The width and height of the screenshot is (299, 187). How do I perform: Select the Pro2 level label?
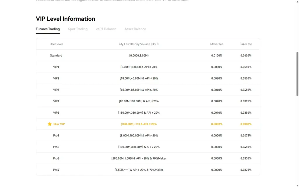pyautogui.click(x=56, y=147)
